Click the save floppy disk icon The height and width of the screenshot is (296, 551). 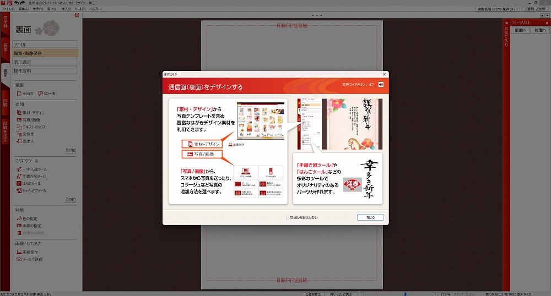point(9,3)
